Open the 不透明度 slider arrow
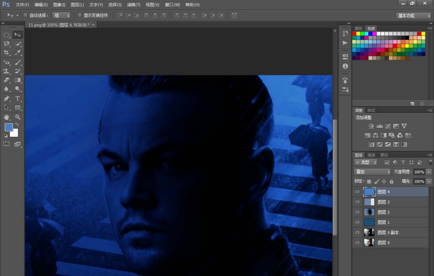 [x=429, y=172]
